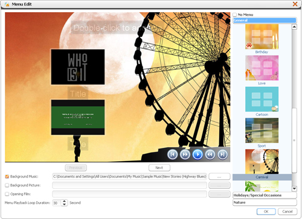Screen dimensions: 302x219
Task: Select the green leaf template thumbnail below Carnival
Action: click(262, 186)
